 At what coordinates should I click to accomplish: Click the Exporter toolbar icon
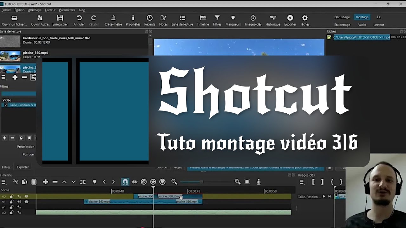[x=290, y=21]
